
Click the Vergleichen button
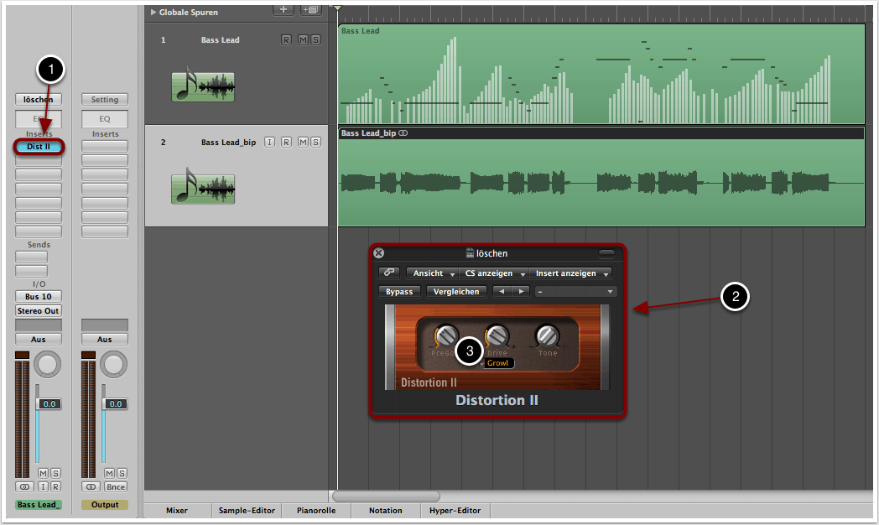click(x=456, y=292)
